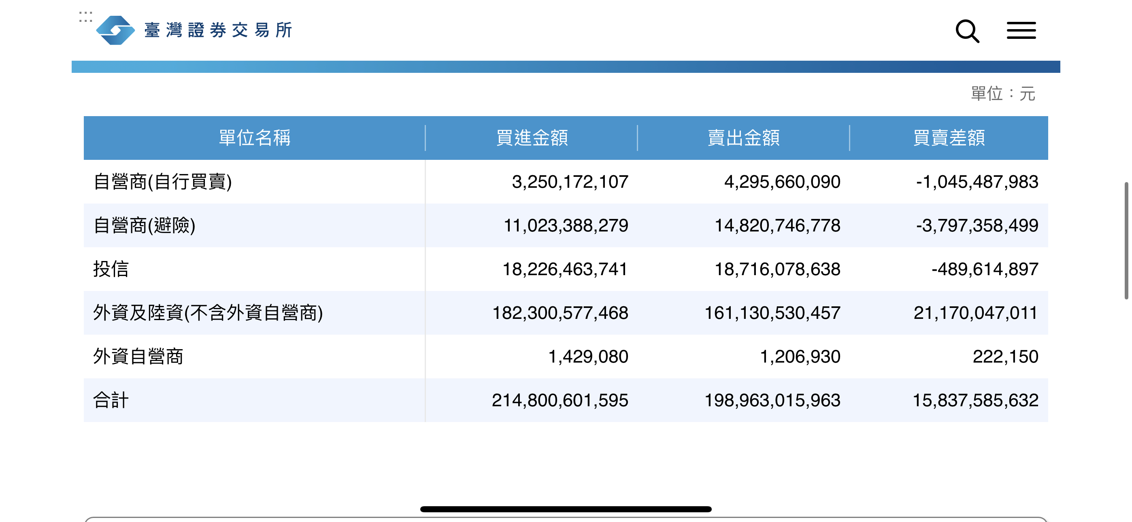Click difference -1,045,487,983
Screen dimensions: 1132x522
pos(977,182)
